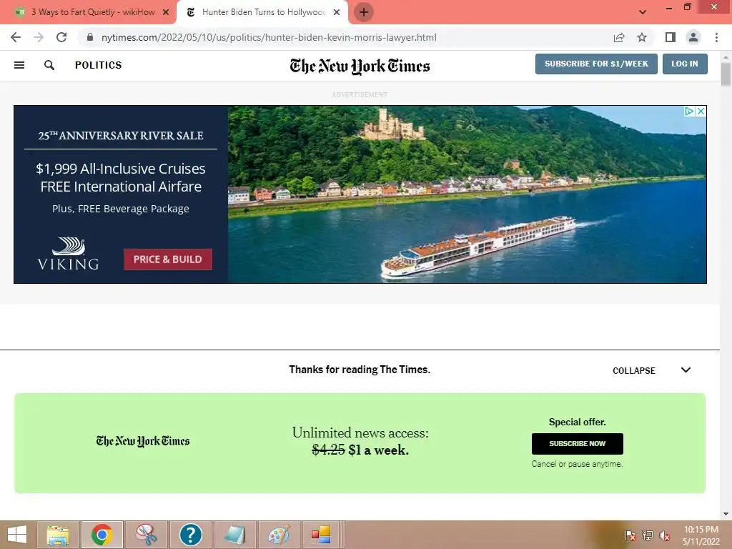
Task: Click the address bar URL
Action: tap(269, 37)
